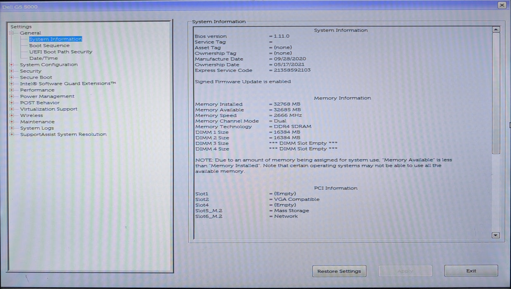This screenshot has width=511, height=289.
Task: Click the scroll down arrow
Action: (496, 235)
